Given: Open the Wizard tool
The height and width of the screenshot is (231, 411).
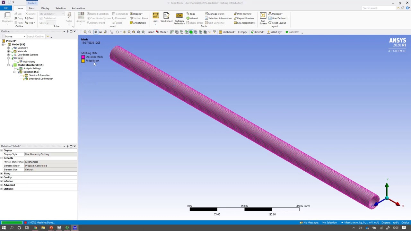Looking at the screenshot, I should click(192, 18).
